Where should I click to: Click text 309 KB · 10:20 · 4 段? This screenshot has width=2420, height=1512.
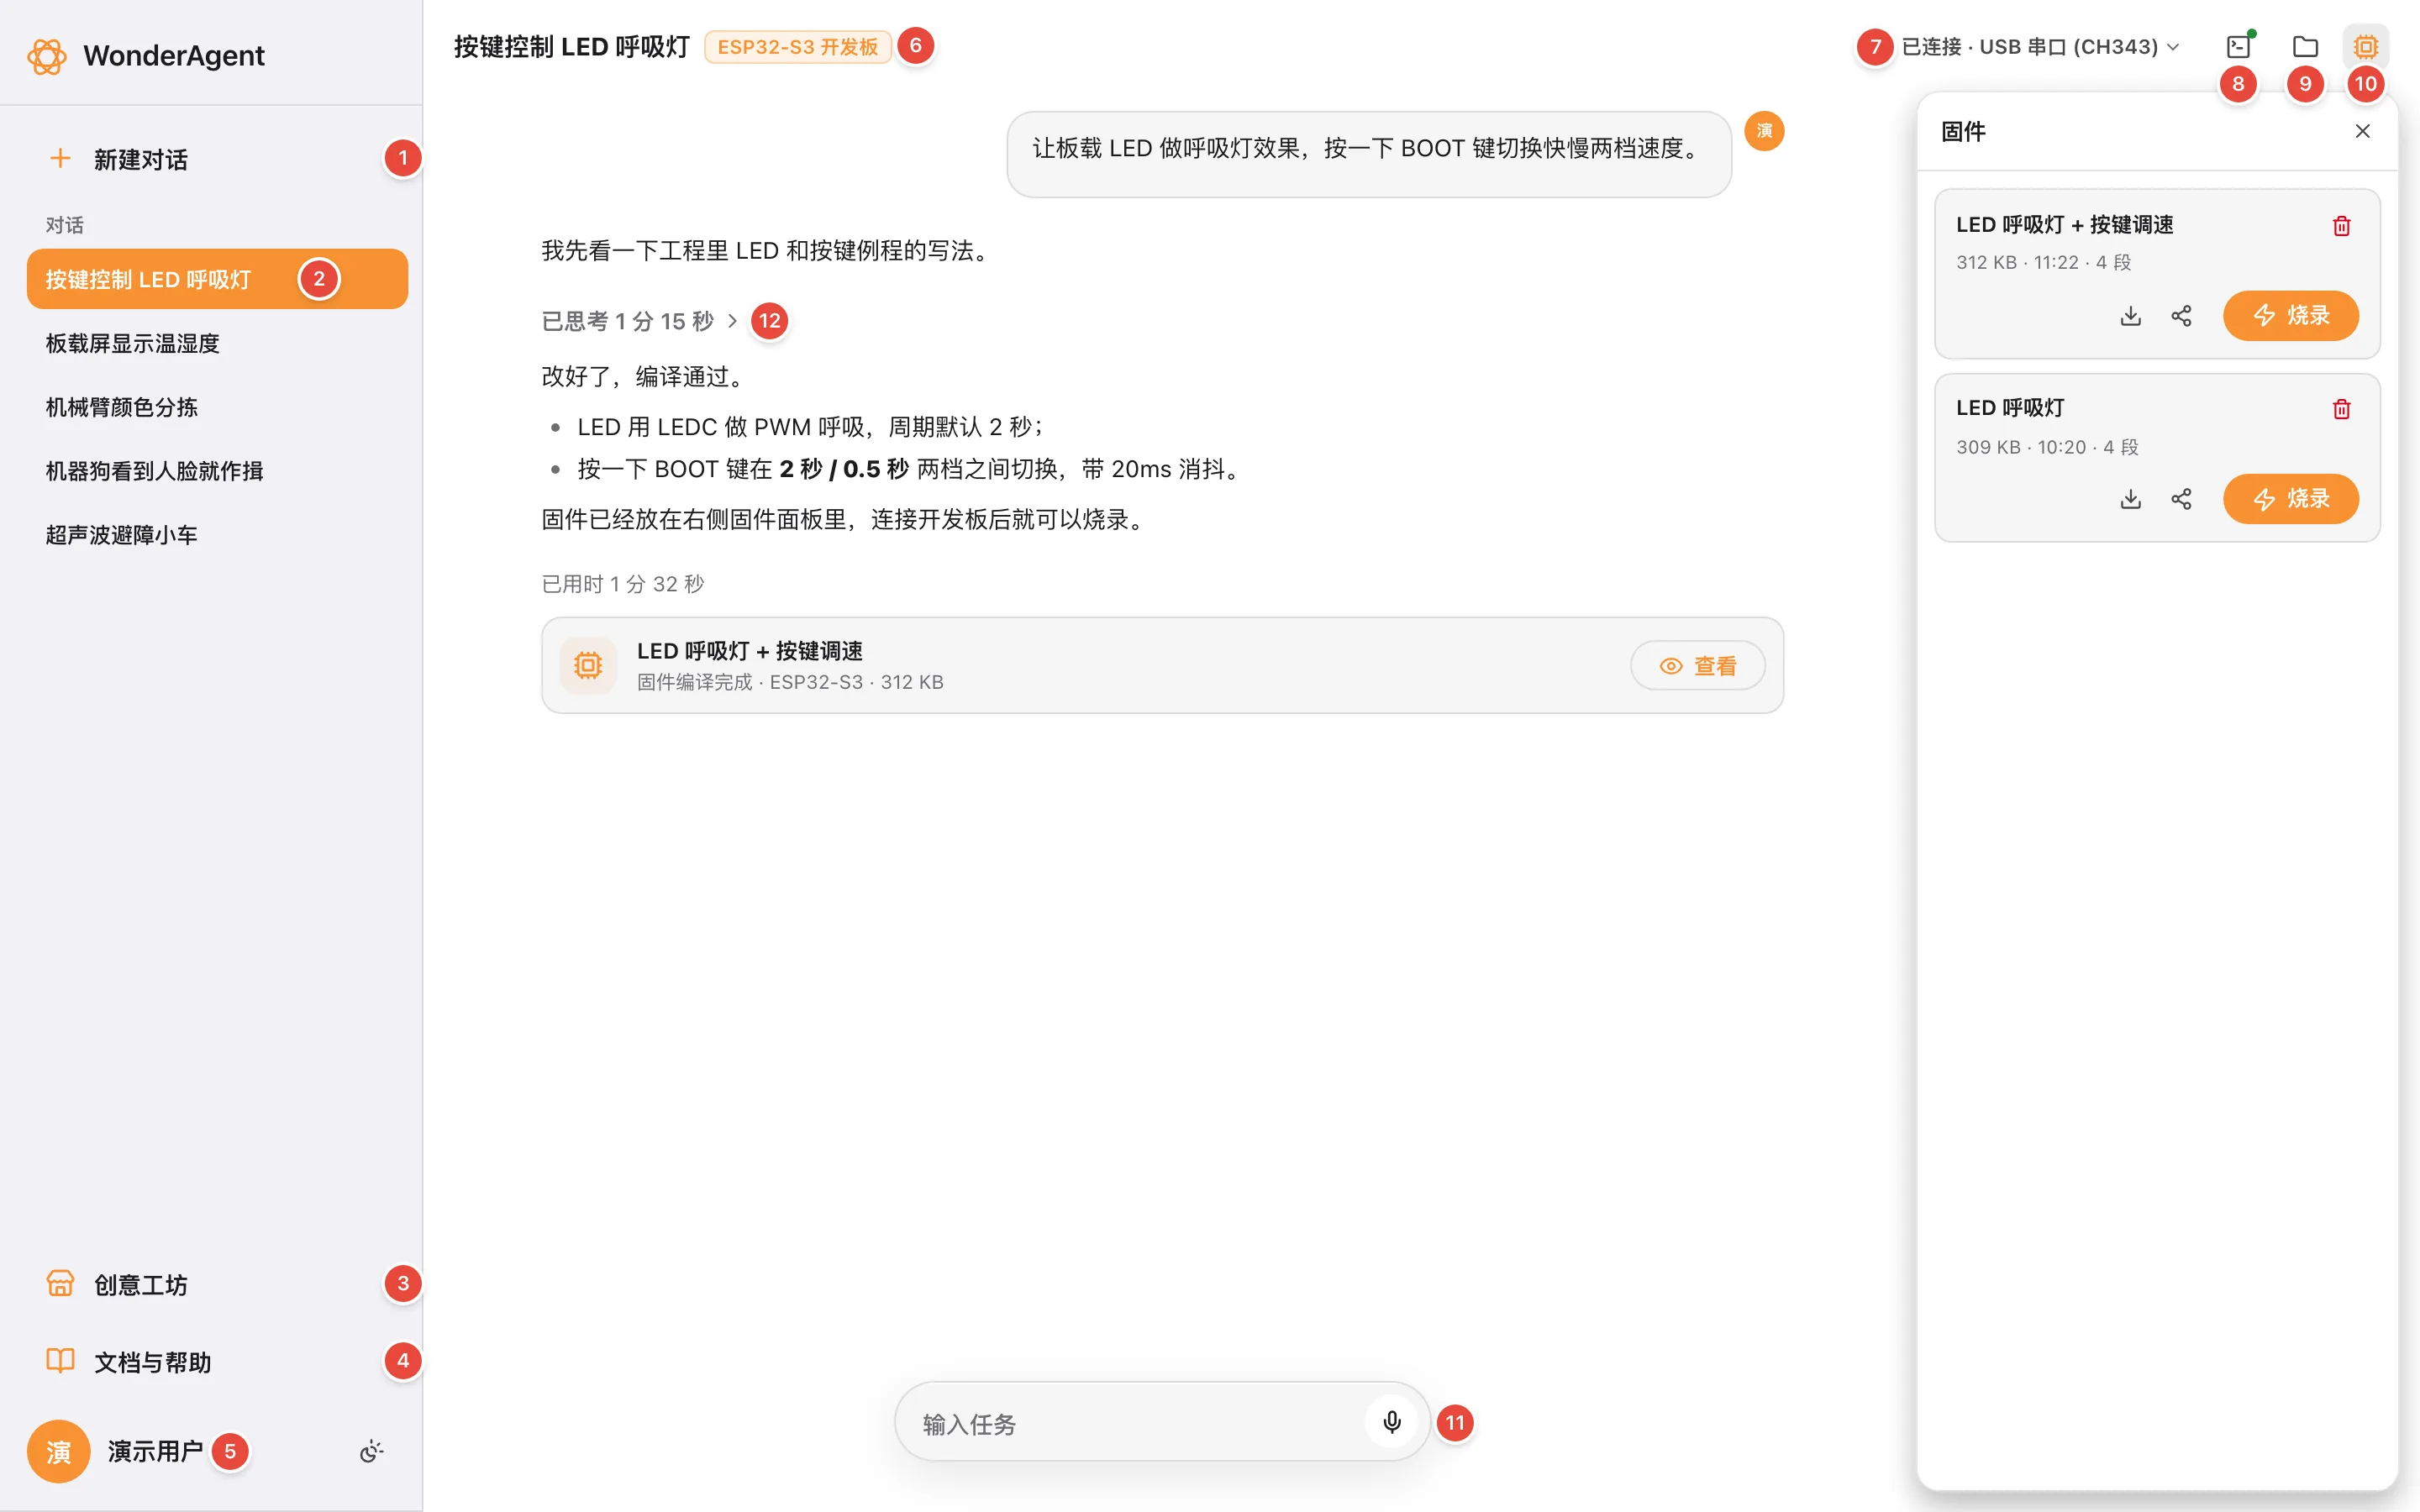2047,447
